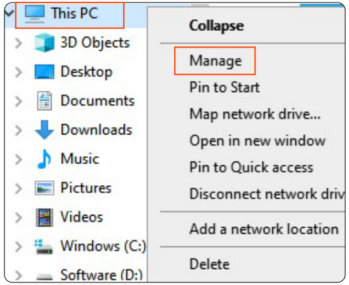The image size is (349, 285).
Task: Open the Documents page icon
Action: tap(45, 100)
